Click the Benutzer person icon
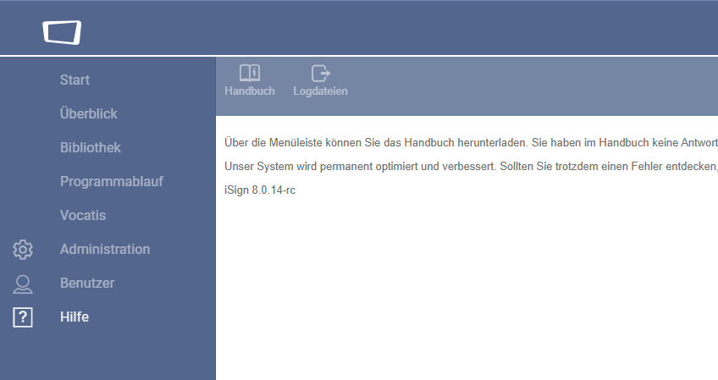This screenshot has width=718, height=380. click(x=22, y=284)
